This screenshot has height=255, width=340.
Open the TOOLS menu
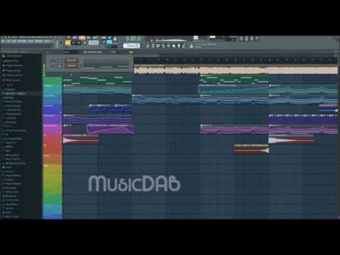(47, 41)
